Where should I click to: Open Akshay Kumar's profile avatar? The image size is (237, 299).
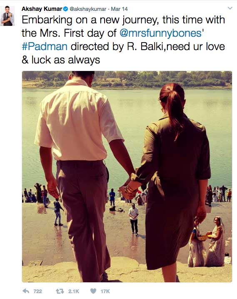[7, 16]
